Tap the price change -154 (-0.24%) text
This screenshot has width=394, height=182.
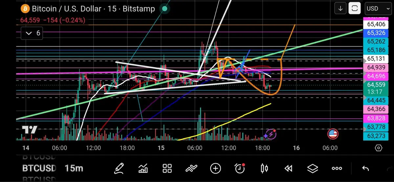(64, 20)
